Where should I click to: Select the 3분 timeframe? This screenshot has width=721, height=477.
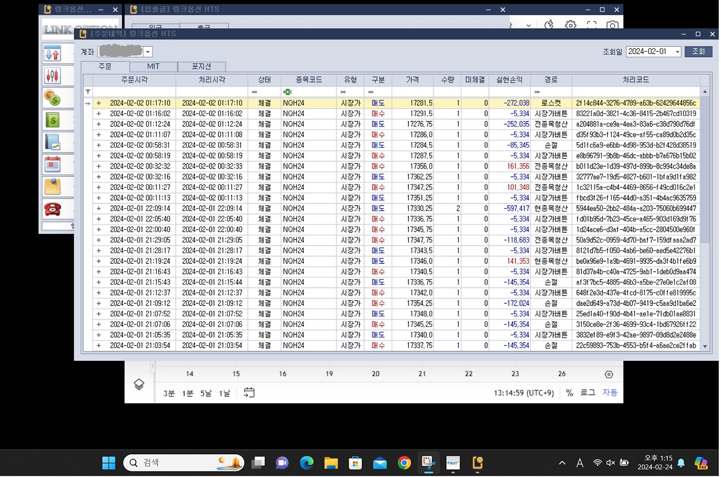169,393
